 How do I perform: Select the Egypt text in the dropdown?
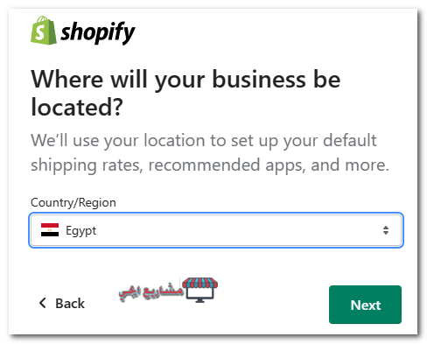[x=80, y=231]
